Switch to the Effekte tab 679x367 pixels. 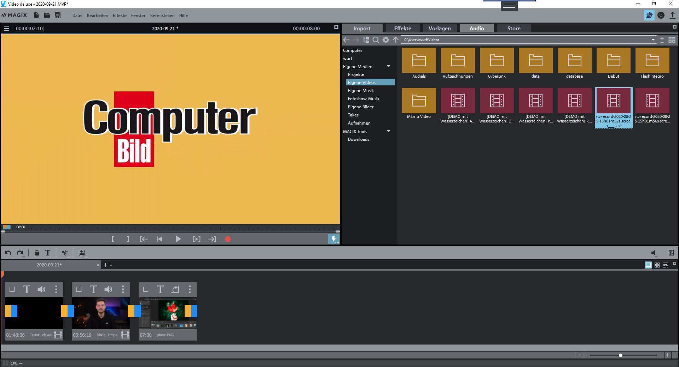coord(402,28)
